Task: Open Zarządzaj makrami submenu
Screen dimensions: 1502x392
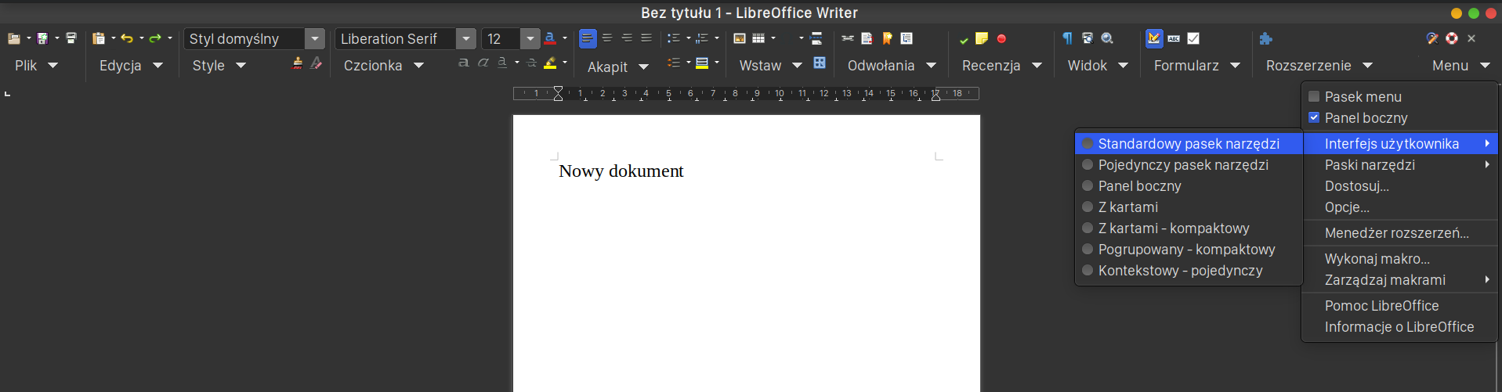Action: (1400, 280)
